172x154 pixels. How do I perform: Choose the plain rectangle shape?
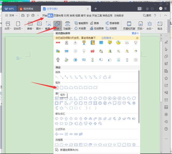56,87
